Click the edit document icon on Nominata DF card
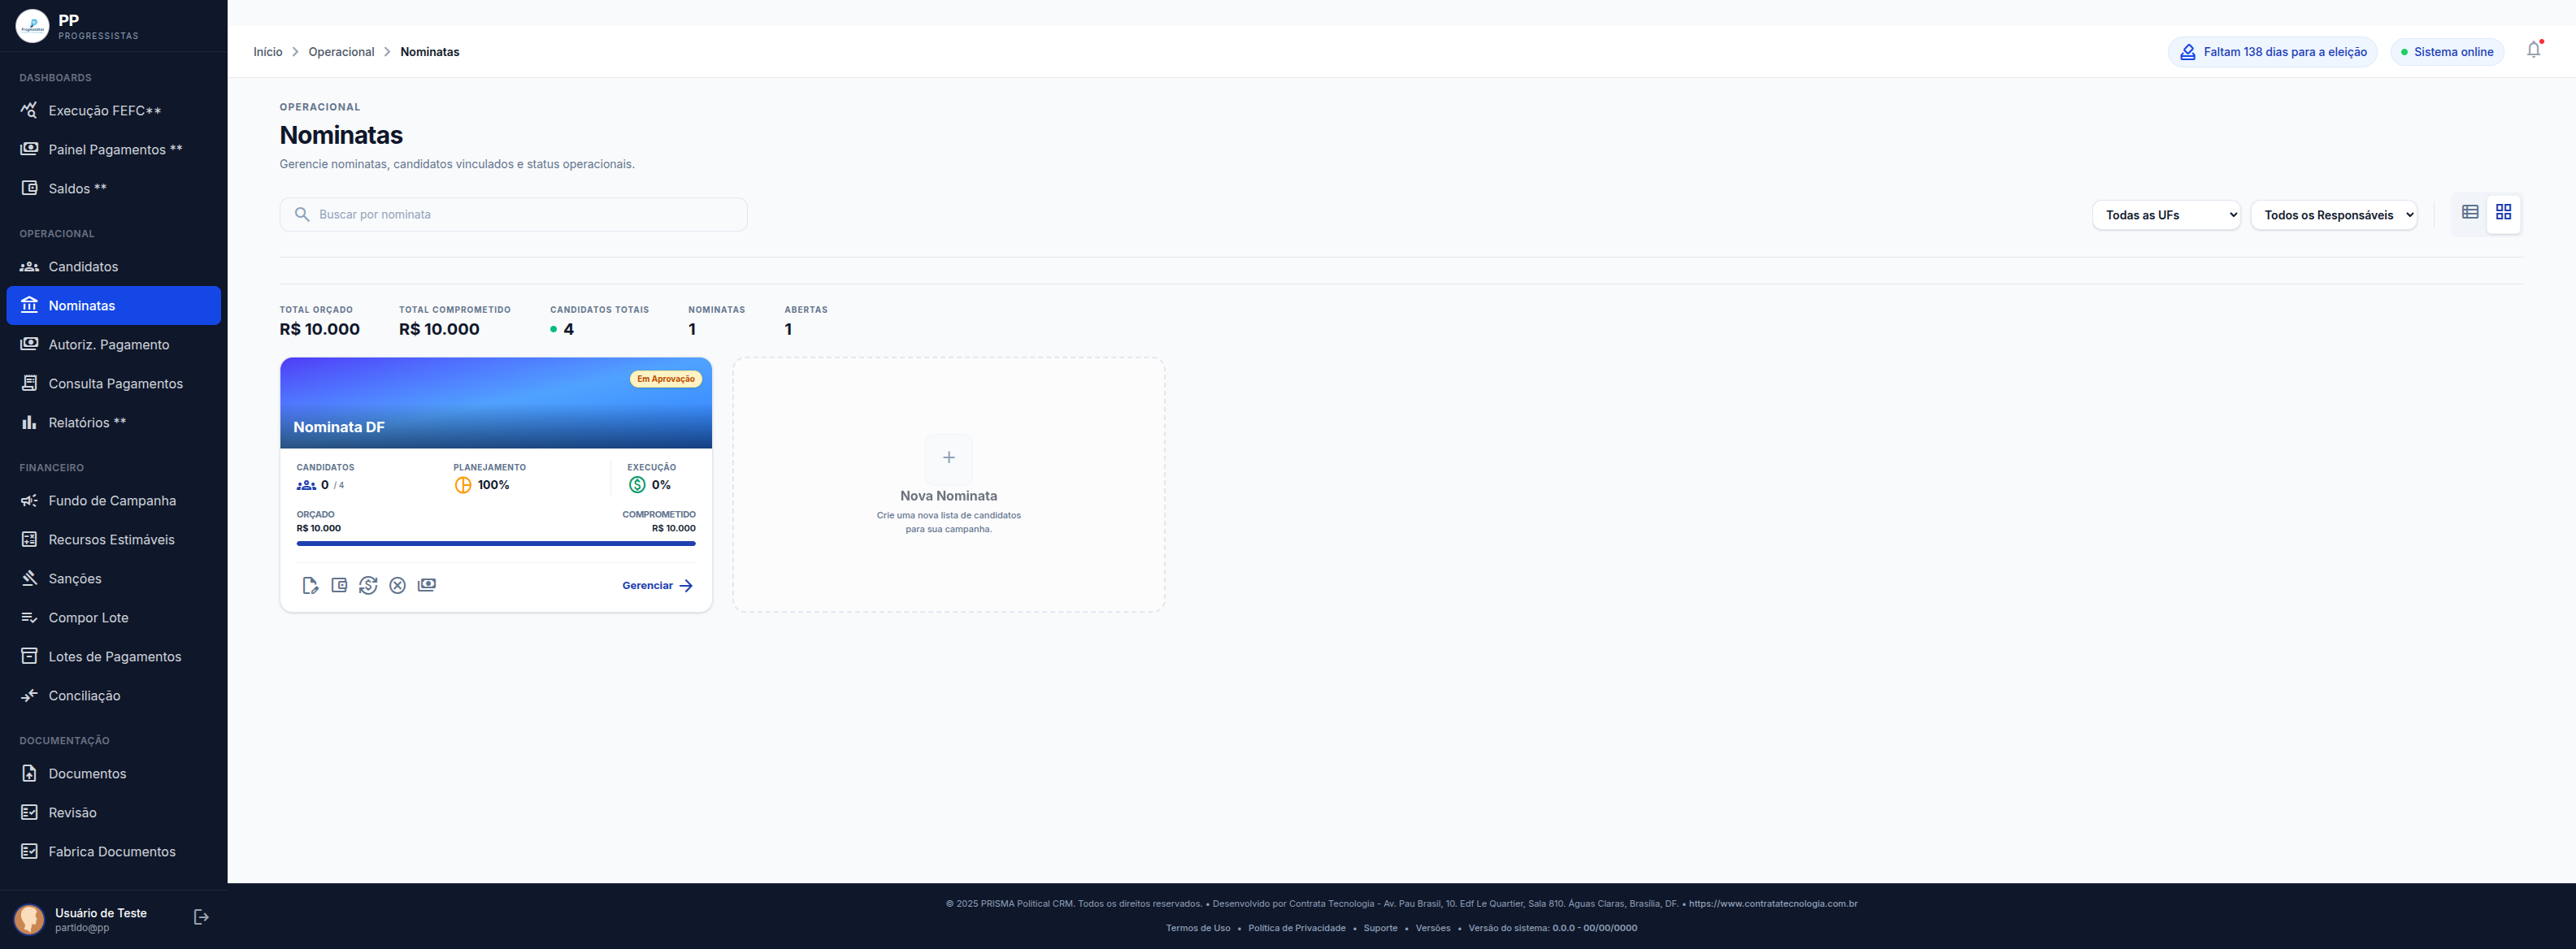Image resolution: width=2576 pixels, height=949 pixels. tap(310, 586)
